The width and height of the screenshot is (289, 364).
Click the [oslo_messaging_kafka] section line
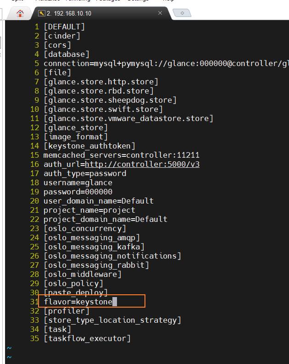pyautogui.click(x=94, y=247)
